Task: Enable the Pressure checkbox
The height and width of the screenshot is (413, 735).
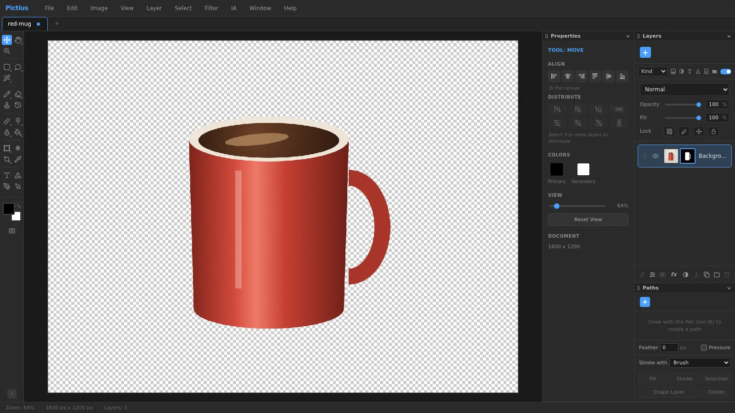Action: click(704, 347)
